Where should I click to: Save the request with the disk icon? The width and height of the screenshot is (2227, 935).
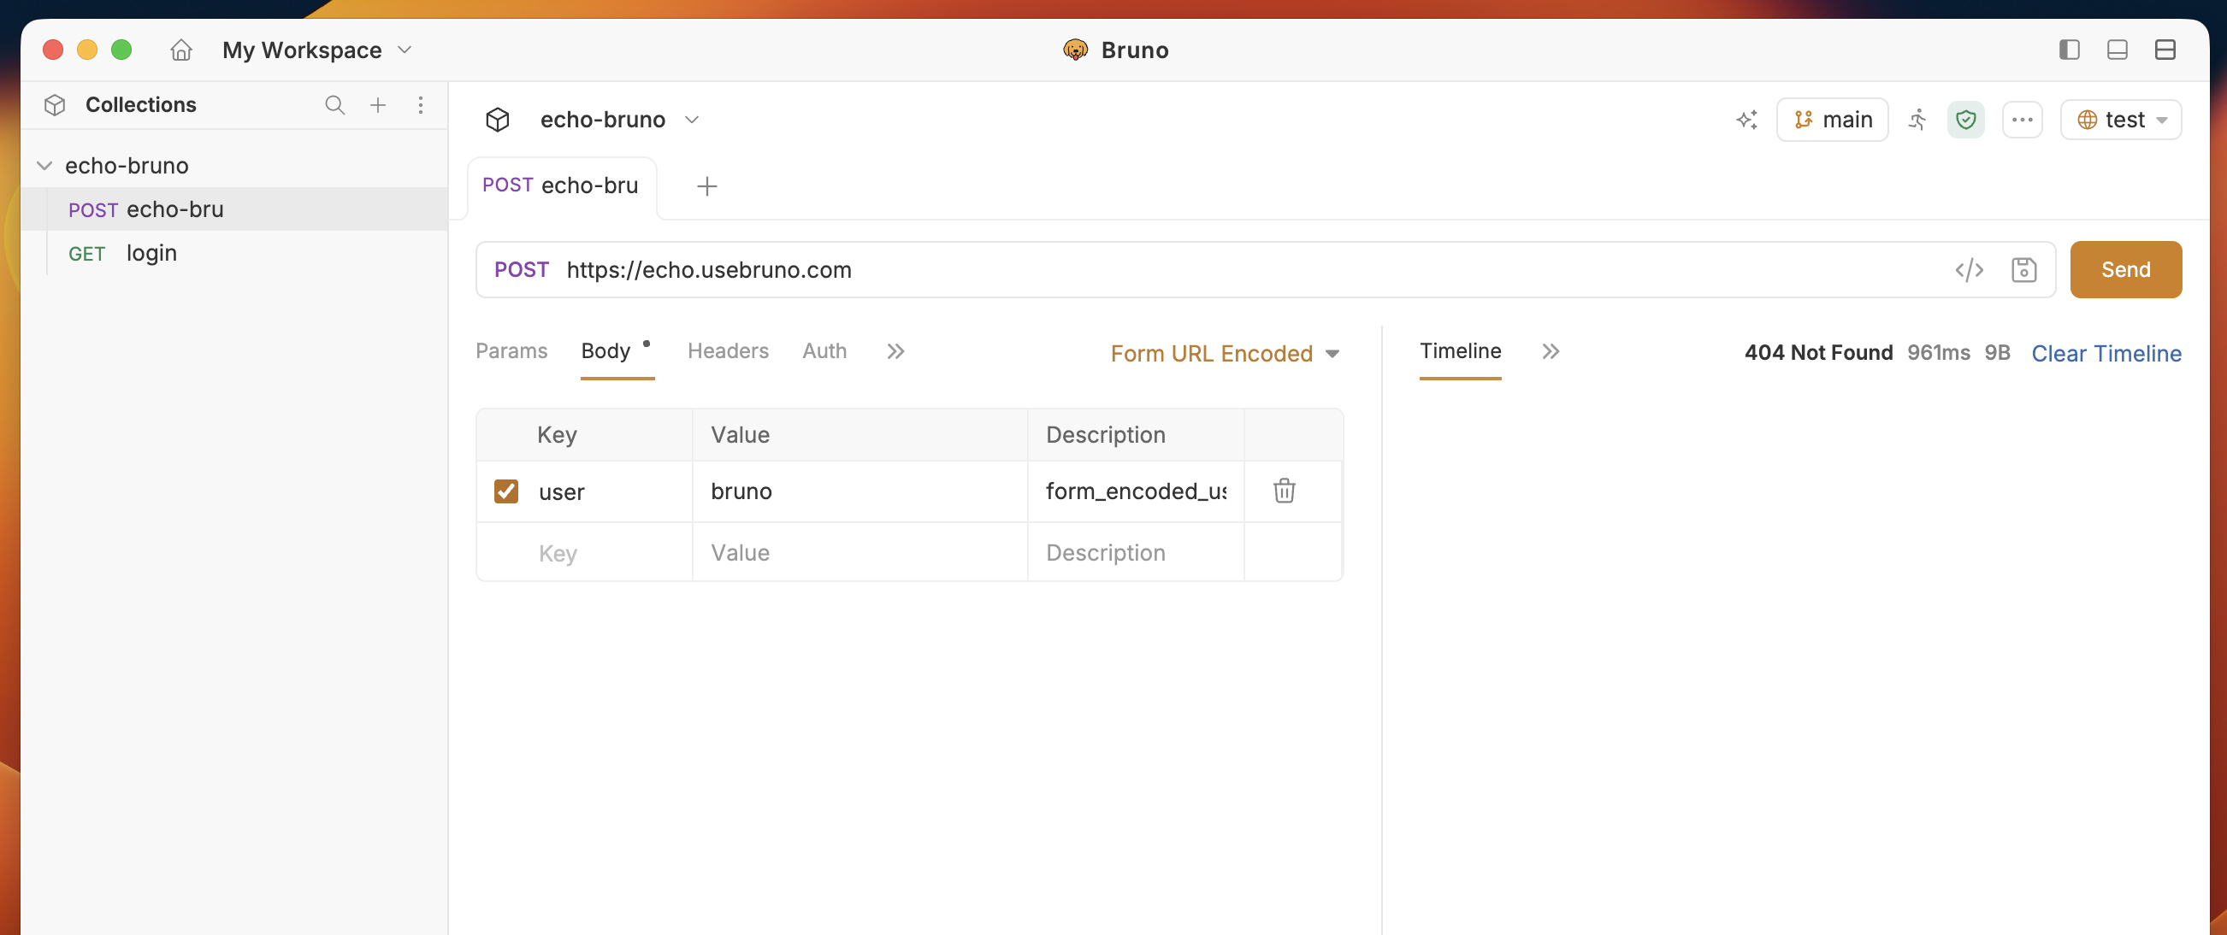(2023, 269)
